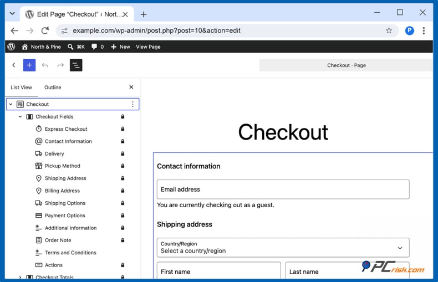The height and width of the screenshot is (282, 438).
Task: Open the Chrome profile P avatar
Action: (410, 30)
